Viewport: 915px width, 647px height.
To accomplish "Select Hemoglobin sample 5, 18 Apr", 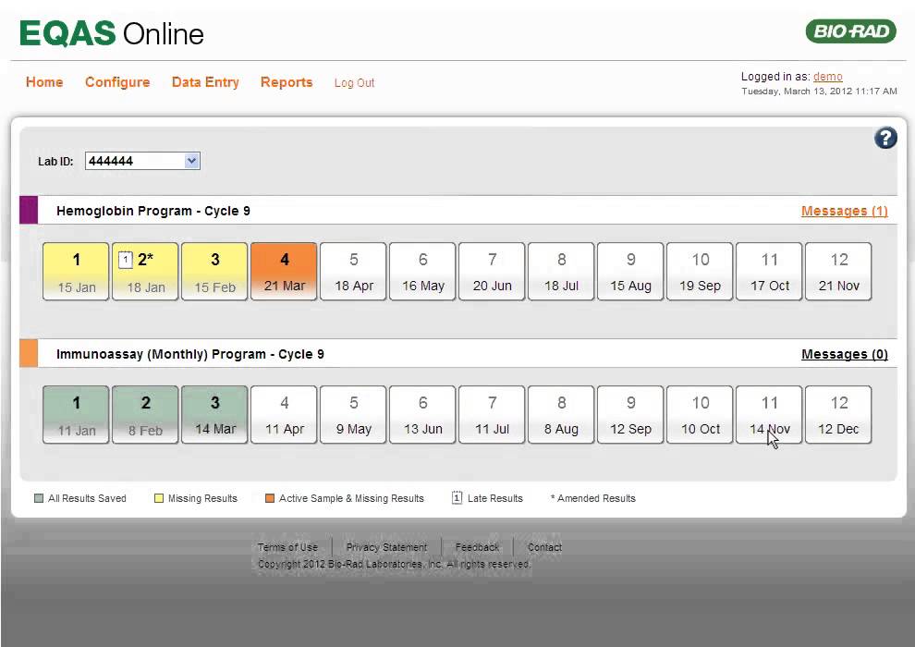I will click(x=354, y=272).
